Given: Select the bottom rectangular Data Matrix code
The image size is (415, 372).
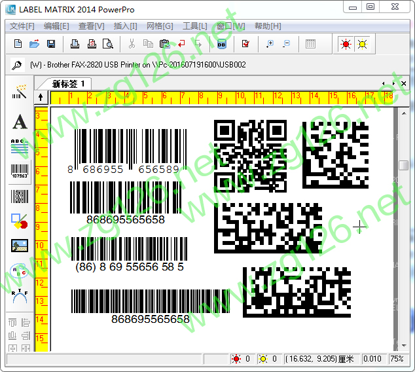Looking at the screenshot, I should point(297,292).
